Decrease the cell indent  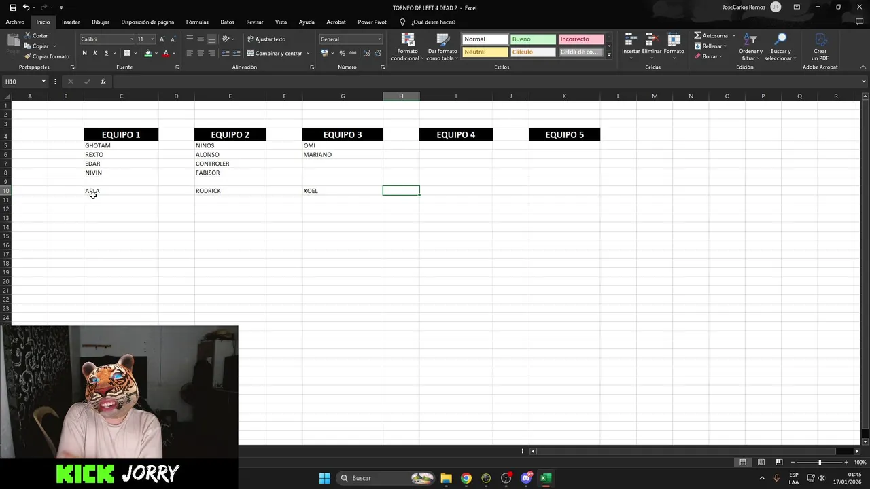[226, 53]
